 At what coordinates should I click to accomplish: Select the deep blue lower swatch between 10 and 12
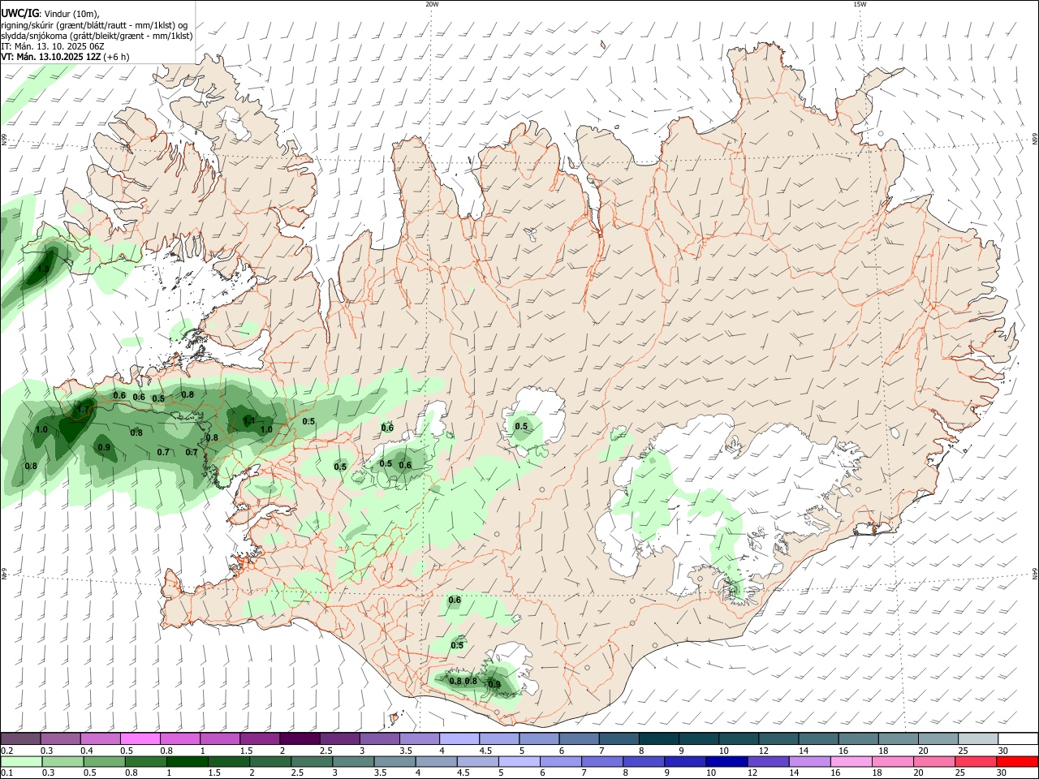[x=728, y=762]
